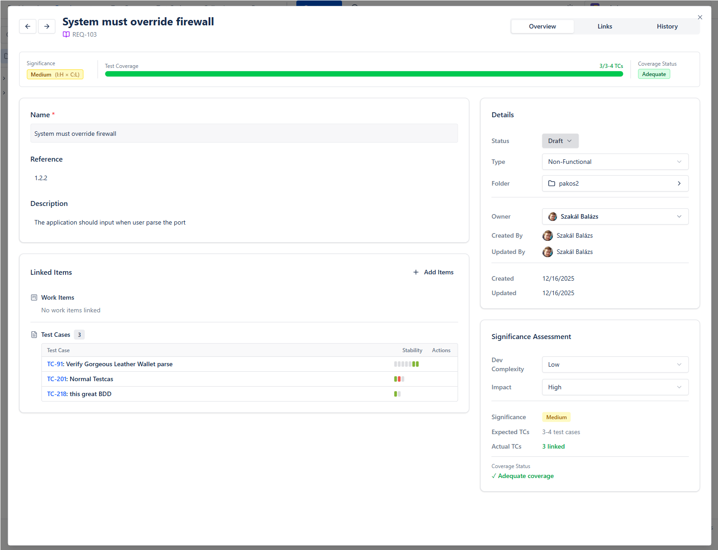
Task: Click the REQ-103 book icon
Action: [66, 34]
